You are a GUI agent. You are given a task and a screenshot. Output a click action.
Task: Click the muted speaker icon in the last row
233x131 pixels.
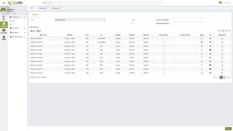[x=210, y=73]
